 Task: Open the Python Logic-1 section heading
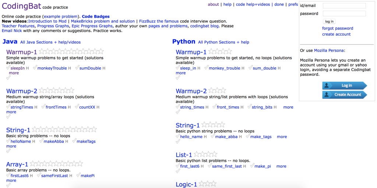click(186, 184)
